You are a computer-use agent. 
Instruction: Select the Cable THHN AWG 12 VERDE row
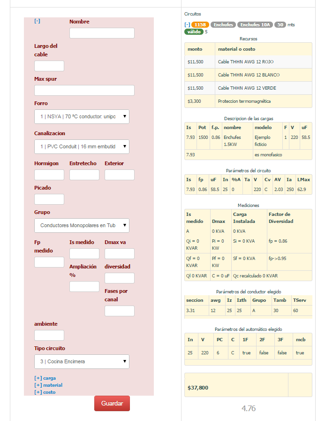click(x=248, y=88)
